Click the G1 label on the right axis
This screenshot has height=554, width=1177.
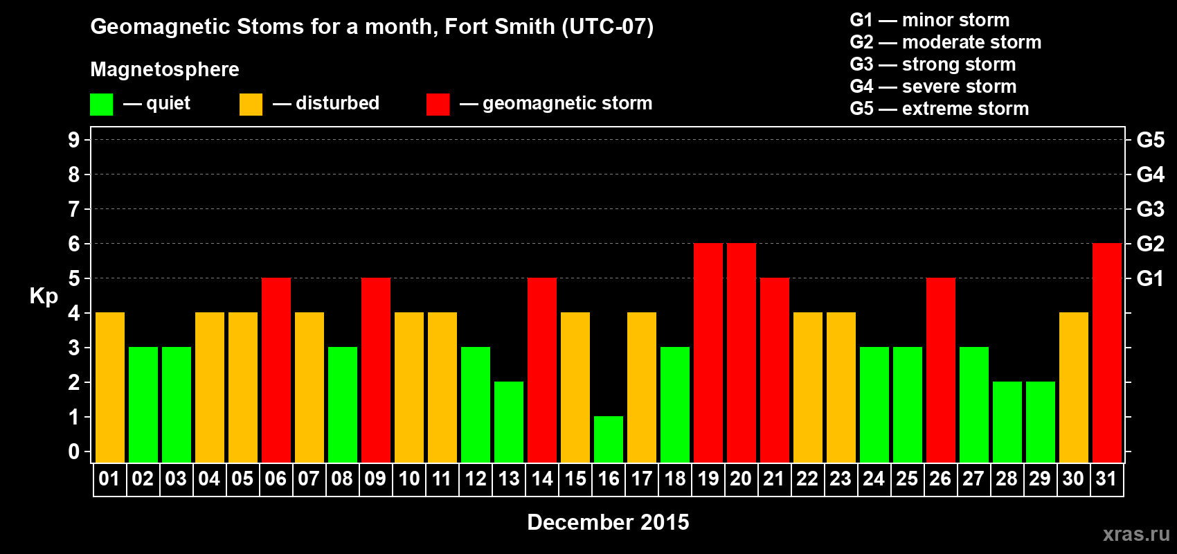pyautogui.click(x=1151, y=278)
